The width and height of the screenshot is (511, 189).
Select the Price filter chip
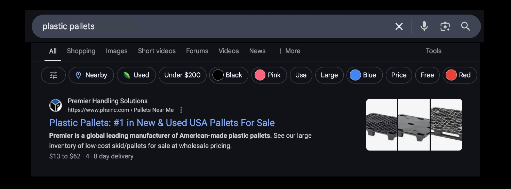coord(399,75)
